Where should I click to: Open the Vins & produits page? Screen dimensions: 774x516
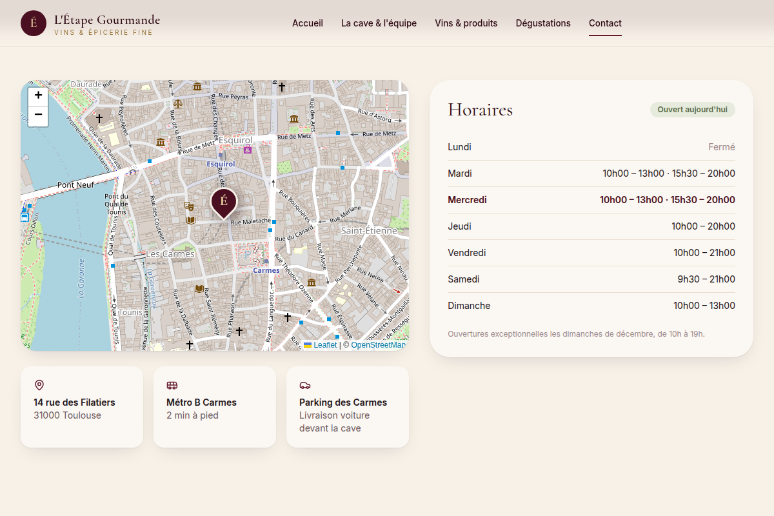point(466,23)
